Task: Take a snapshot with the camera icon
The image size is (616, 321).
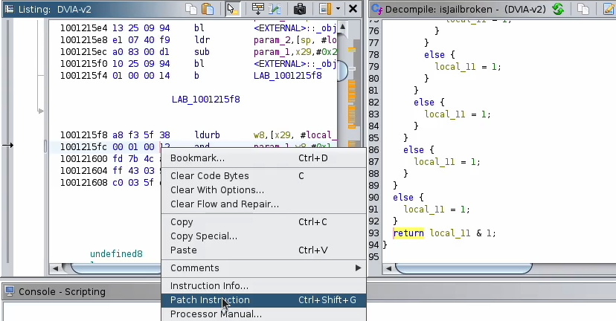Action: (299, 9)
